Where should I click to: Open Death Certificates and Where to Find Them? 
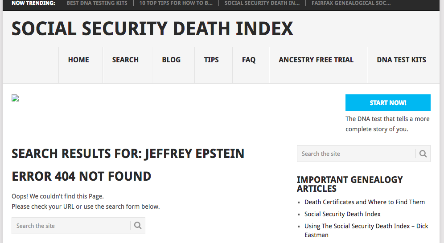click(364, 202)
